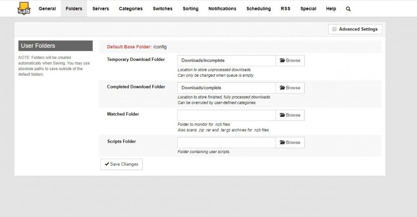Switch to the Scheduling tab

tap(259, 8)
